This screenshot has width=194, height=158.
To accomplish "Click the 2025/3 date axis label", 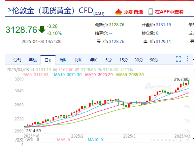I will click(129, 136).
